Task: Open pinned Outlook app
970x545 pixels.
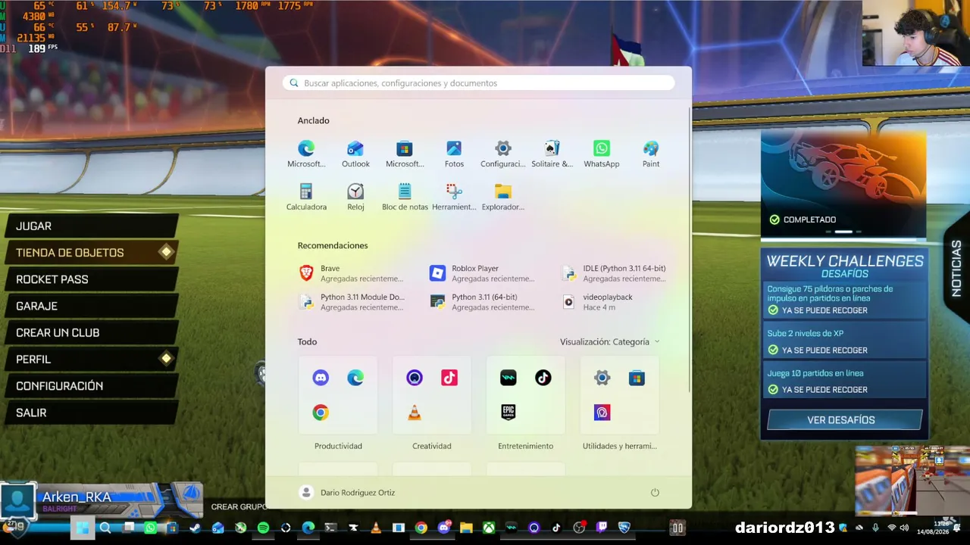Action: click(355, 154)
